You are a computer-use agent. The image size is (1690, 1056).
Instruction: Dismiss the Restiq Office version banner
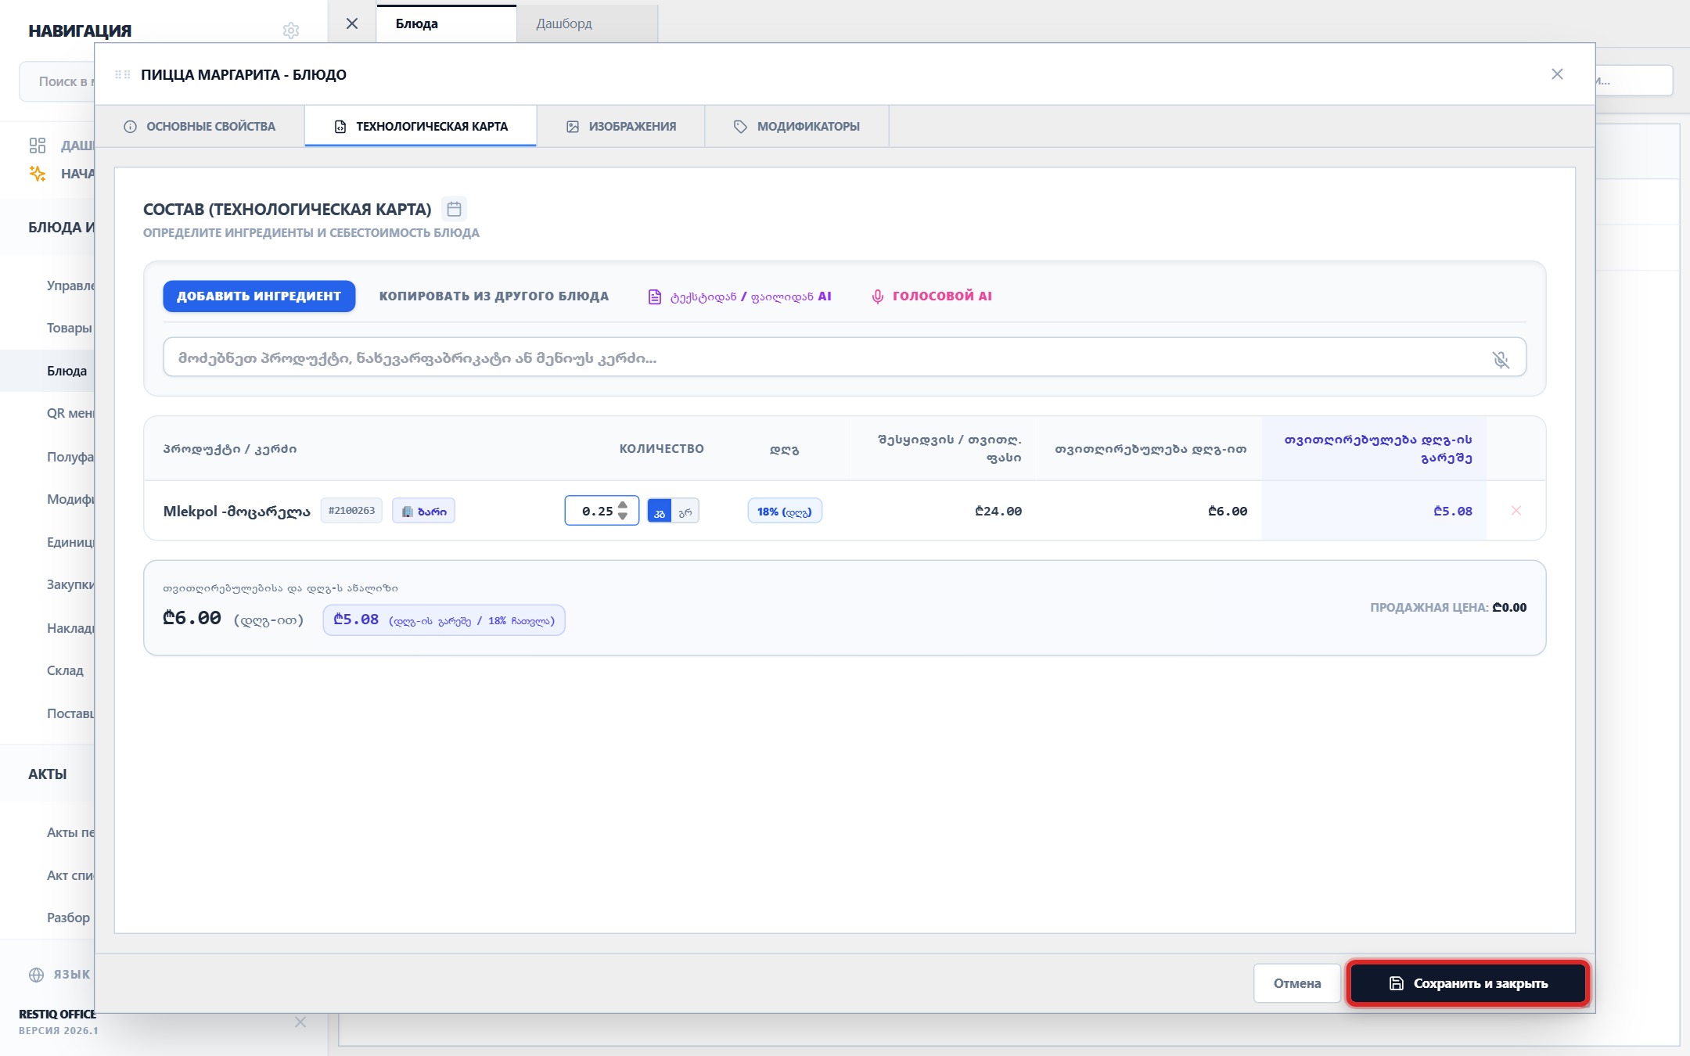pos(300,1022)
